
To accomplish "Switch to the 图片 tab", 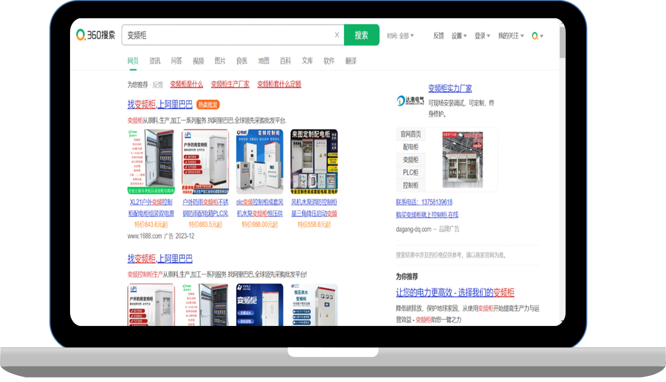I will (x=220, y=61).
